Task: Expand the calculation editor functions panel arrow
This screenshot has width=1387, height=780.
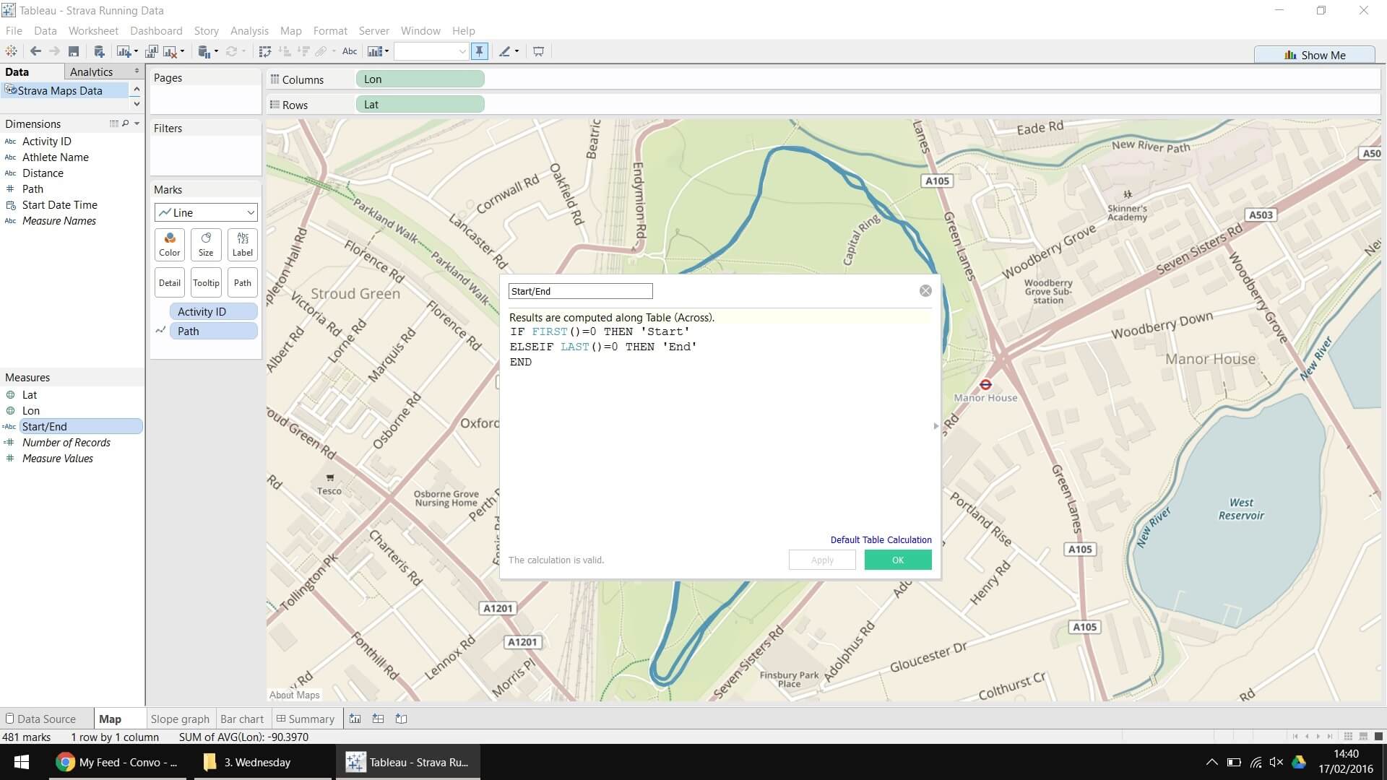Action: pos(936,426)
